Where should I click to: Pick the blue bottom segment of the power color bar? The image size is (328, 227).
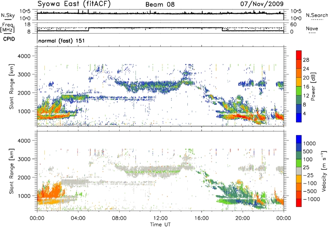point(299,118)
